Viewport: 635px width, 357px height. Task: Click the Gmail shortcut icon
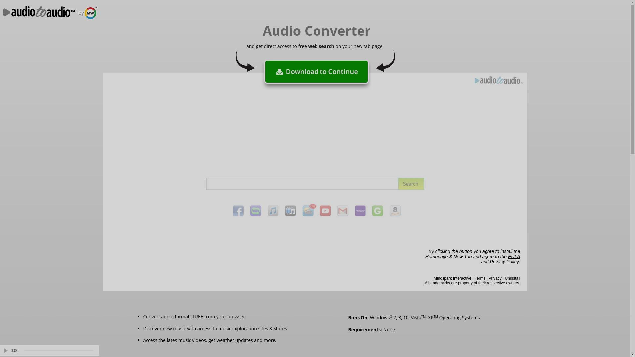(x=343, y=211)
